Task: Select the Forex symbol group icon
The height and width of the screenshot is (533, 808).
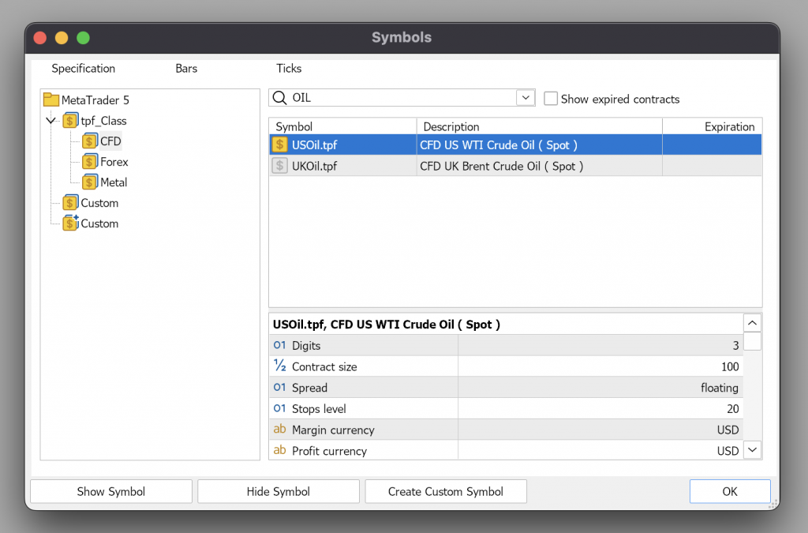Action: point(90,162)
